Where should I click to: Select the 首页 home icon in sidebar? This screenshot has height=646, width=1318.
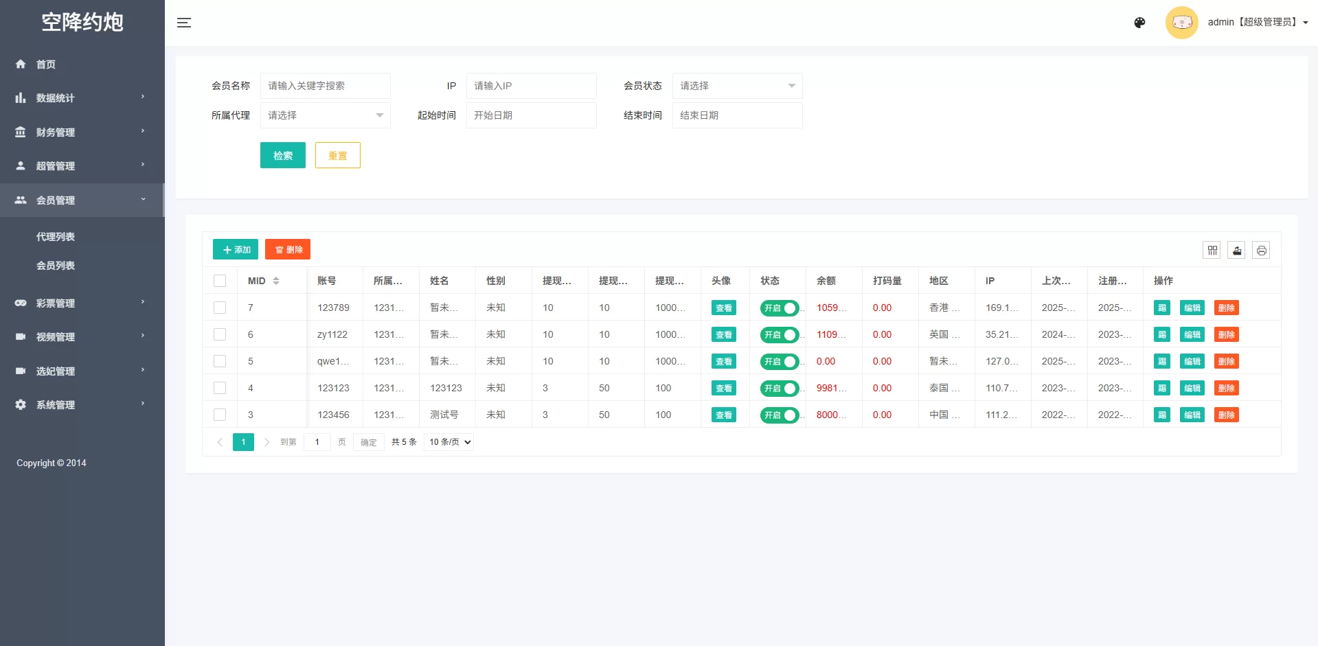pyautogui.click(x=21, y=64)
